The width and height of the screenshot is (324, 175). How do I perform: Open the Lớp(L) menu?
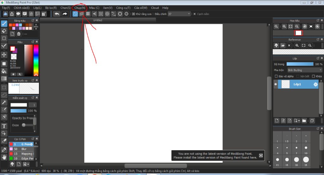(x=37, y=8)
